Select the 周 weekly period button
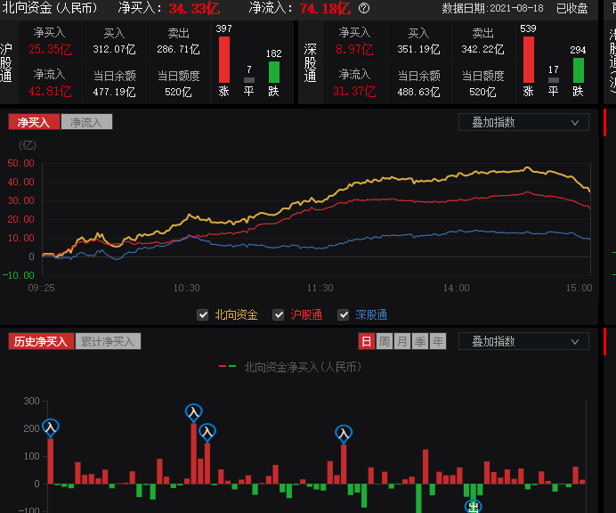 (x=385, y=341)
